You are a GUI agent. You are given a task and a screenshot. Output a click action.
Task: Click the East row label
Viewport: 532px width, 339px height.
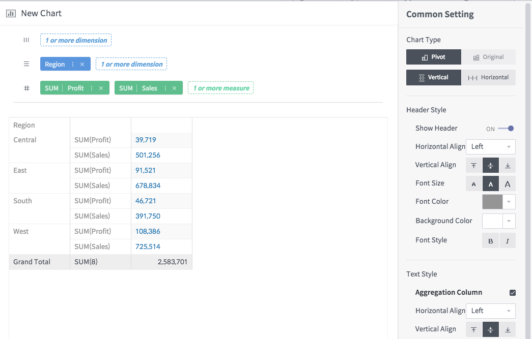point(20,170)
